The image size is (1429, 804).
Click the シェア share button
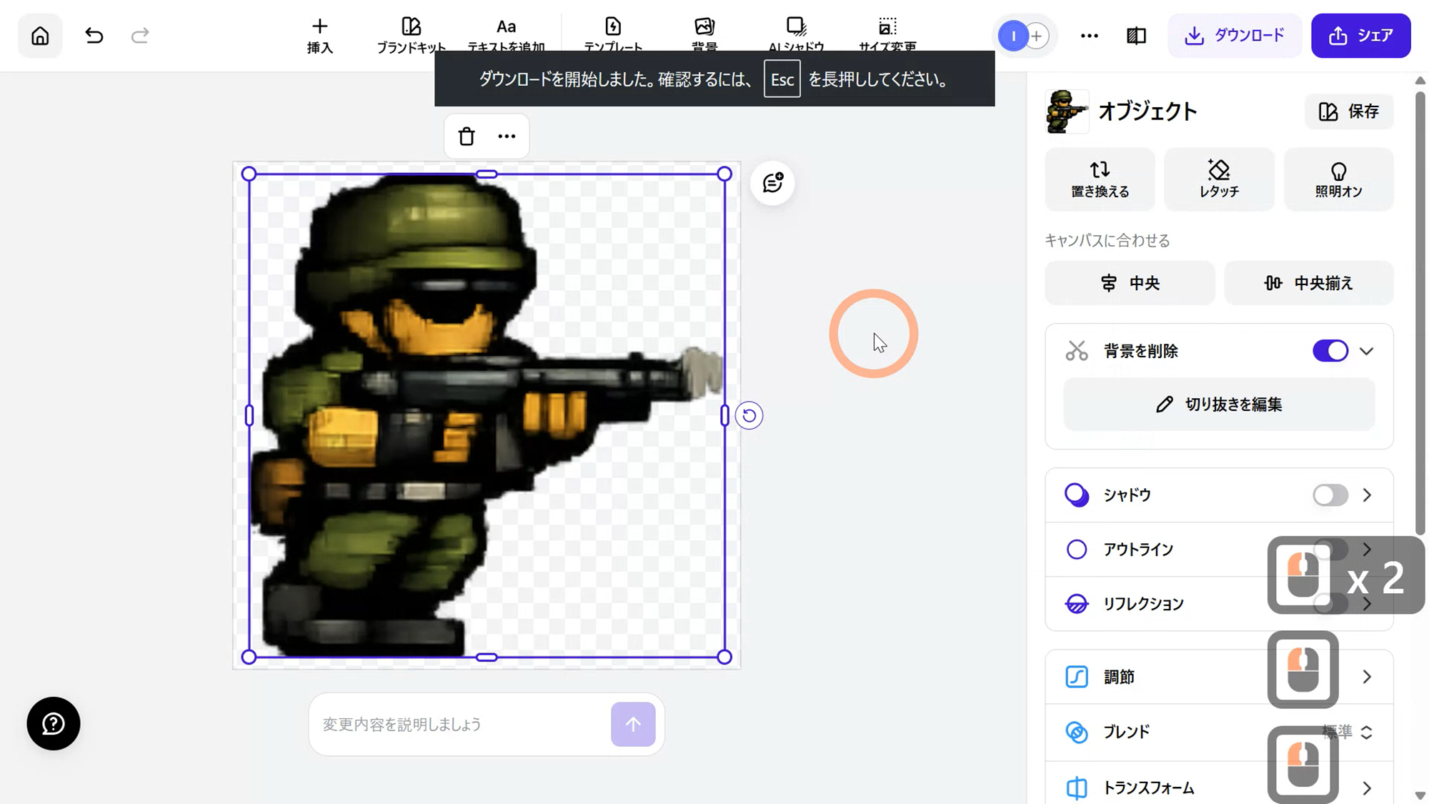1360,36
